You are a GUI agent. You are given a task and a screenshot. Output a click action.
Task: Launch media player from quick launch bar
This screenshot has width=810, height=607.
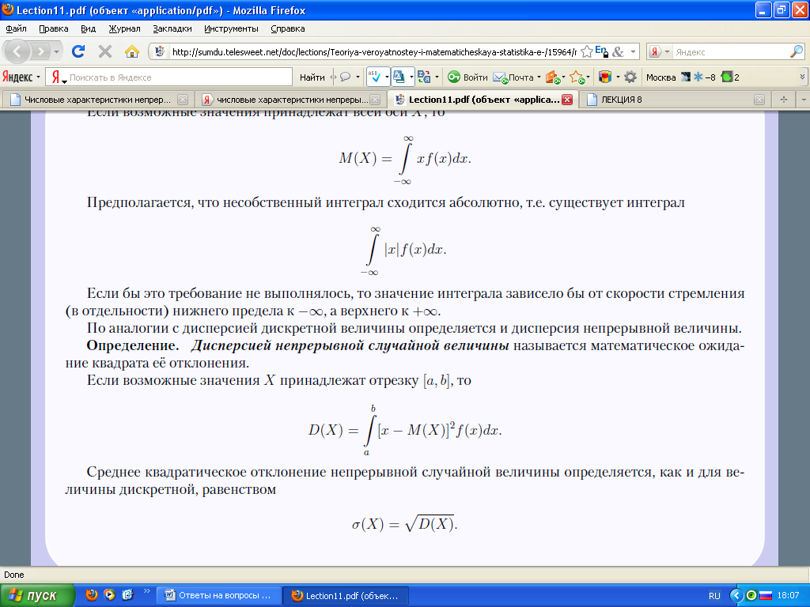(109, 594)
